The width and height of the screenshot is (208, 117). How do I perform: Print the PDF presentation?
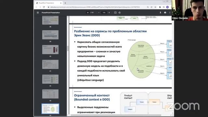coord(165,13)
